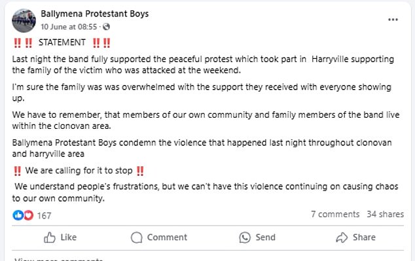The height and width of the screenshot is (261, 415).
Task: Open Ballymena Protestant Boys profile picture
Action: coord(24,21)
